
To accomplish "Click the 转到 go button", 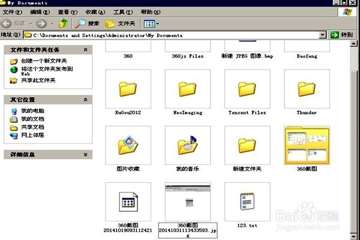I will 341,35.
